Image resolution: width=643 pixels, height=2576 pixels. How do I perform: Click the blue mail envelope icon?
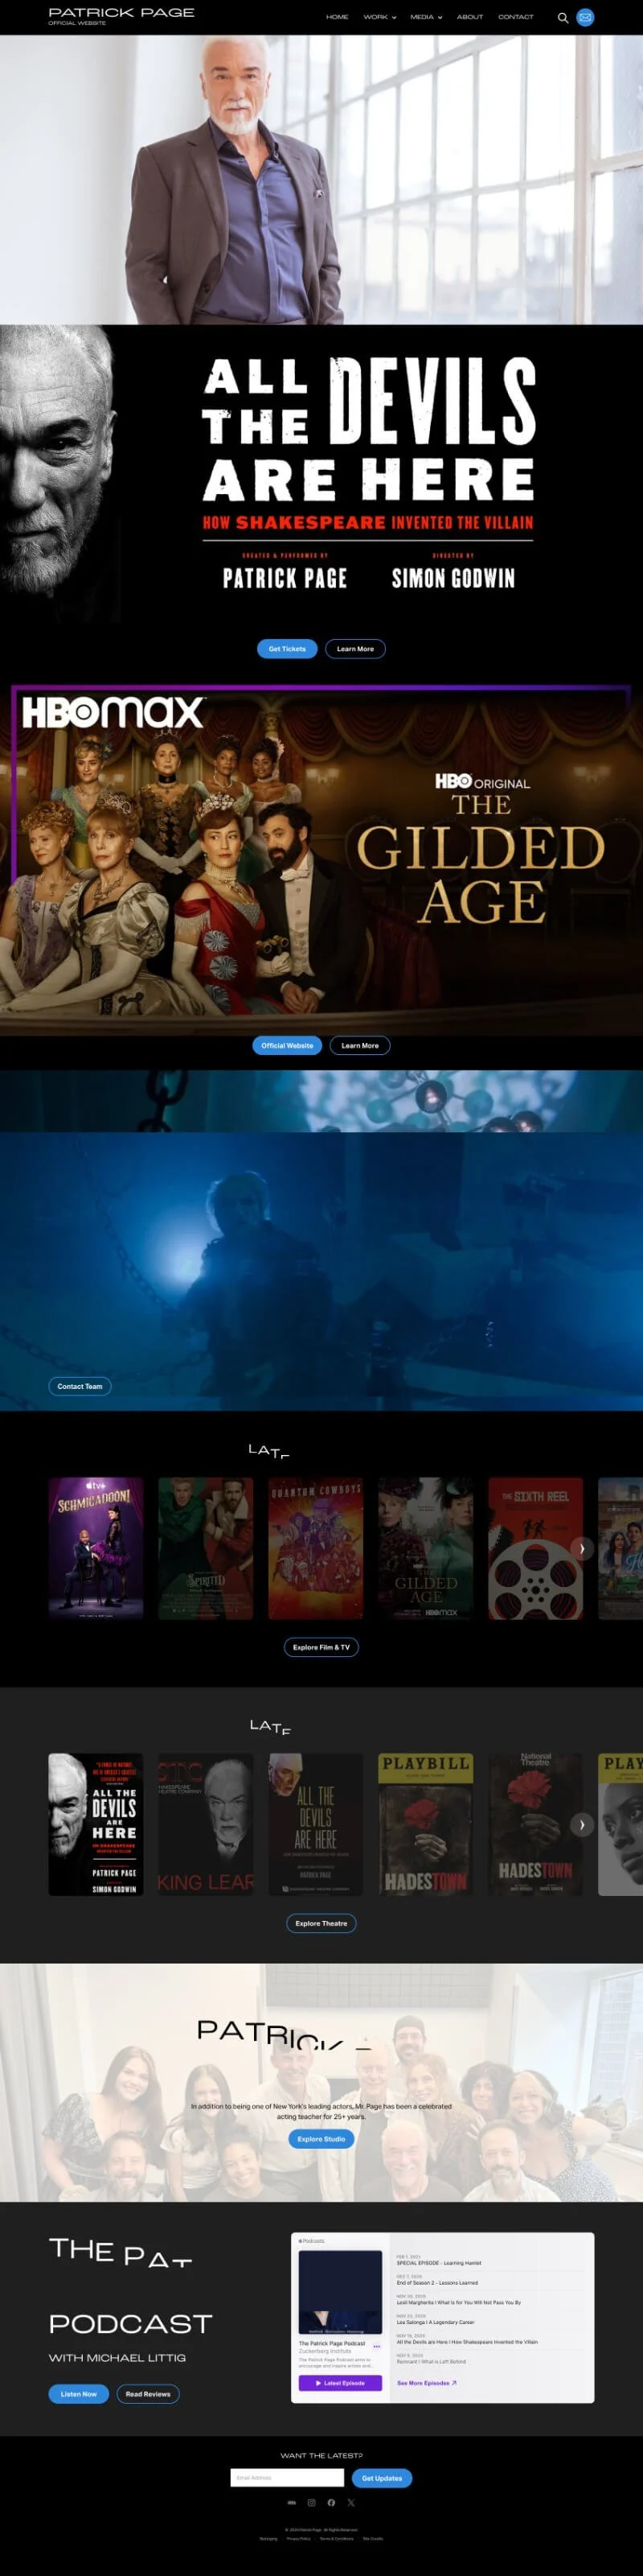click(x=585, y=17)
